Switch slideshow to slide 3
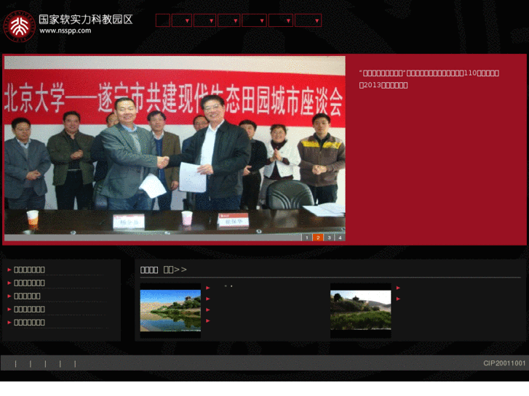This screenshot has height=396, width=529. tap(329, 238)
